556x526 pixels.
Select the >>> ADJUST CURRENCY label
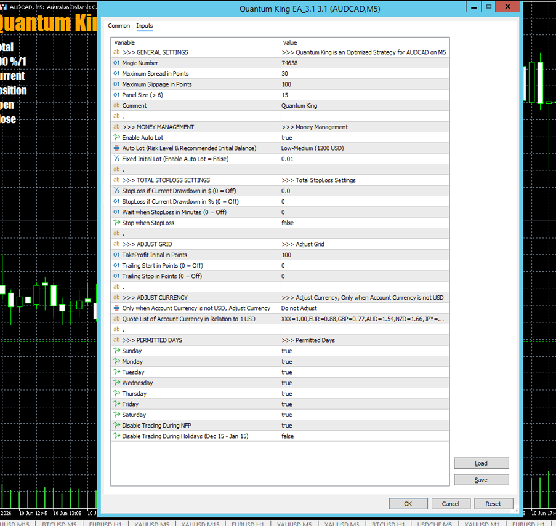(x=155, y=298)
